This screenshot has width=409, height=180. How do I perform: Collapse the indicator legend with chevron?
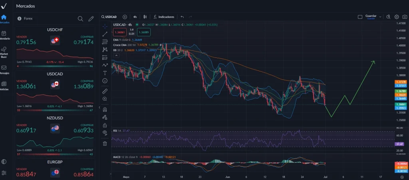[116, 55]
